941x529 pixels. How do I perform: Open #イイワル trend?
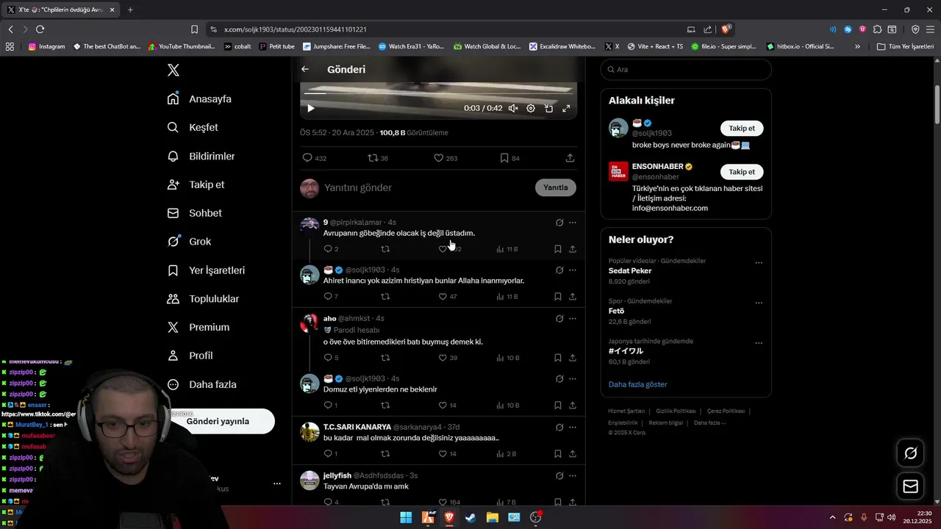(x=626, y=351)
